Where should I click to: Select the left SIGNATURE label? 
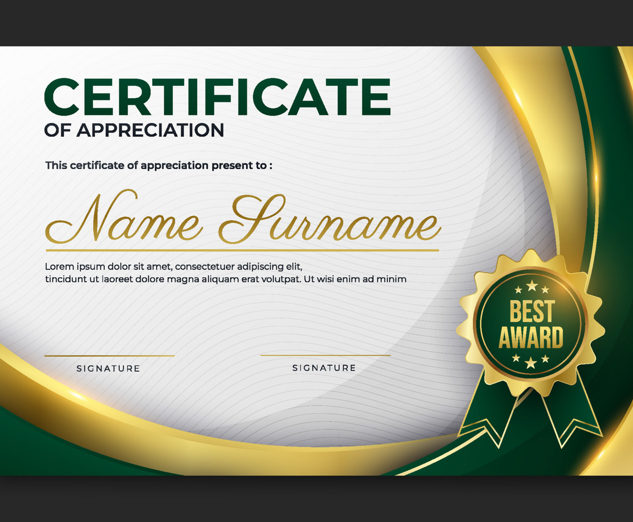tap(109, 369)
